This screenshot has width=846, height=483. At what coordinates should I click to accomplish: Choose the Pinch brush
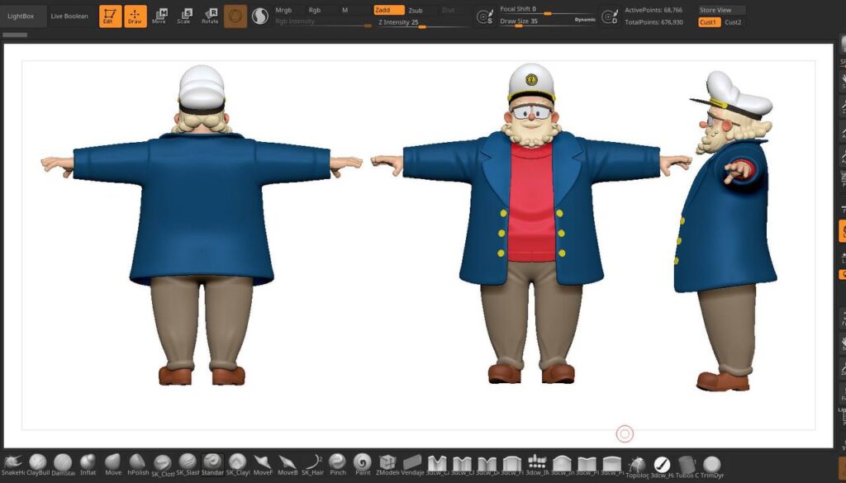coord(337,463)
